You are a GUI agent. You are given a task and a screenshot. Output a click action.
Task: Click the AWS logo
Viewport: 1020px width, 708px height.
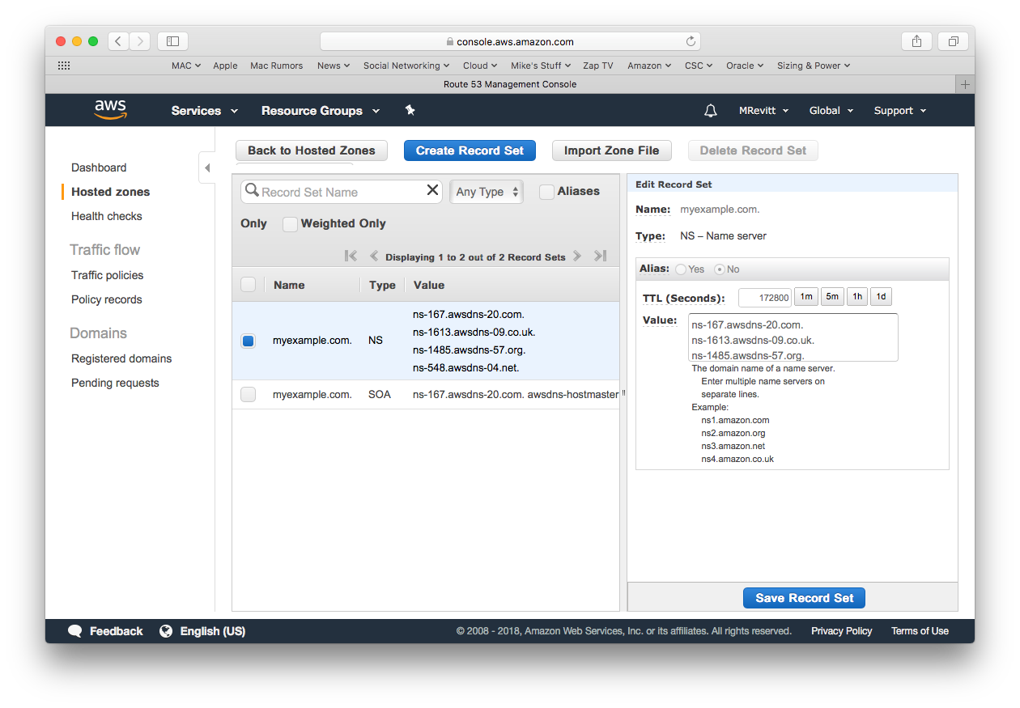(110, 109)
